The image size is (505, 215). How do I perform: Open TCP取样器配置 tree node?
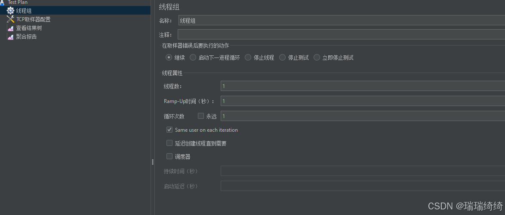tap(33, 20)
